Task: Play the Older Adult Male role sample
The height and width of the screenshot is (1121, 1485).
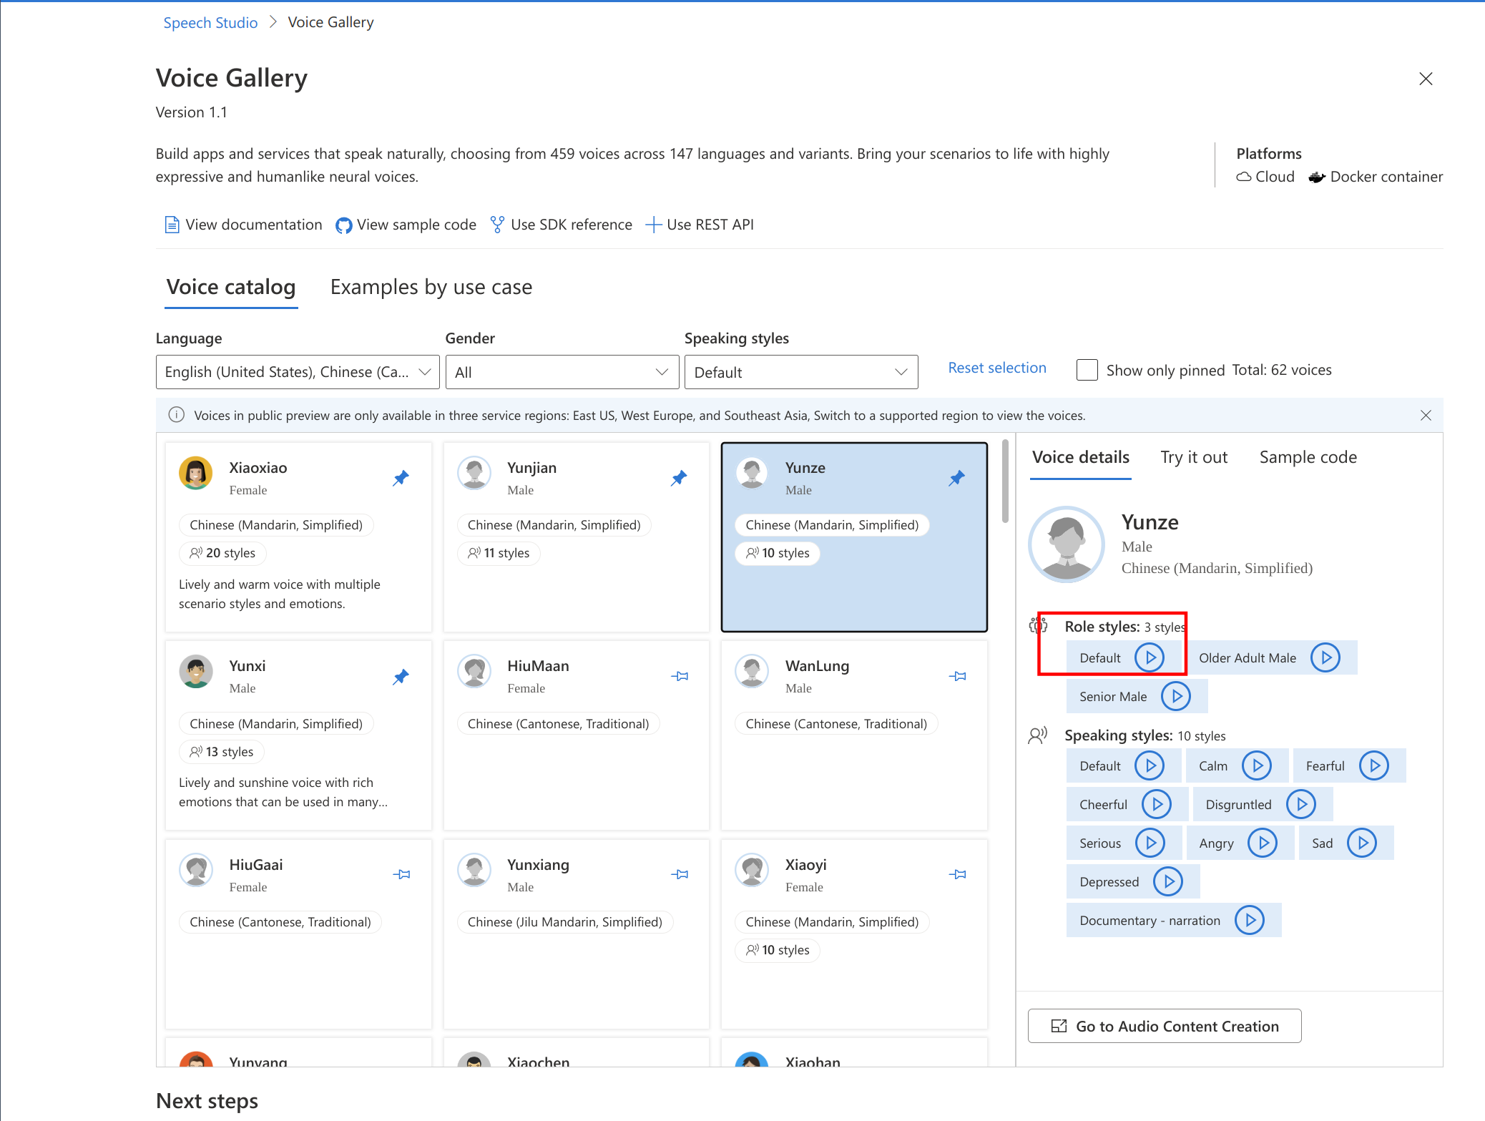Action: tap(1325, 657)
